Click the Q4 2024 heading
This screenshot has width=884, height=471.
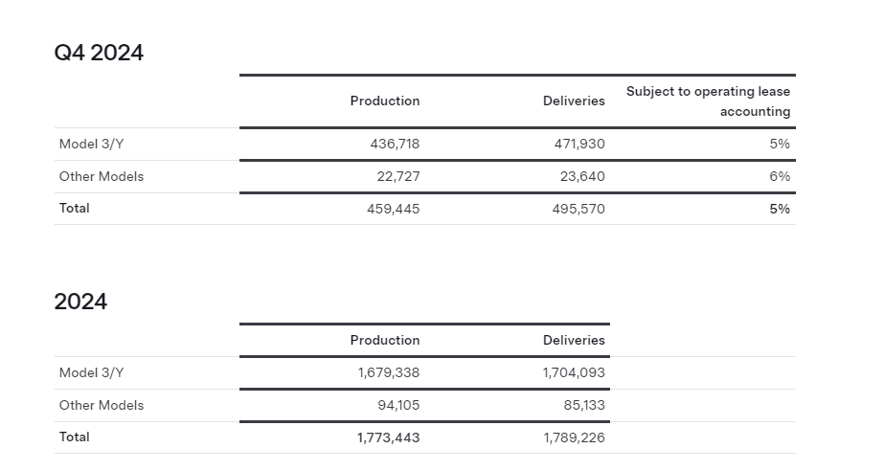coord(99,53)
